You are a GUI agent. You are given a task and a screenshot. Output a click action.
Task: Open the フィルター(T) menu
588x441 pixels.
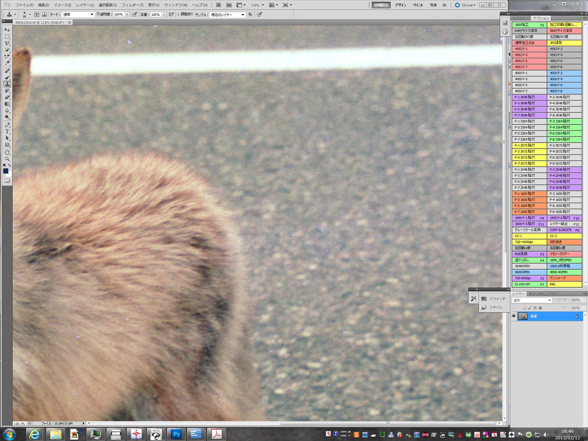[x=132, y=5]
